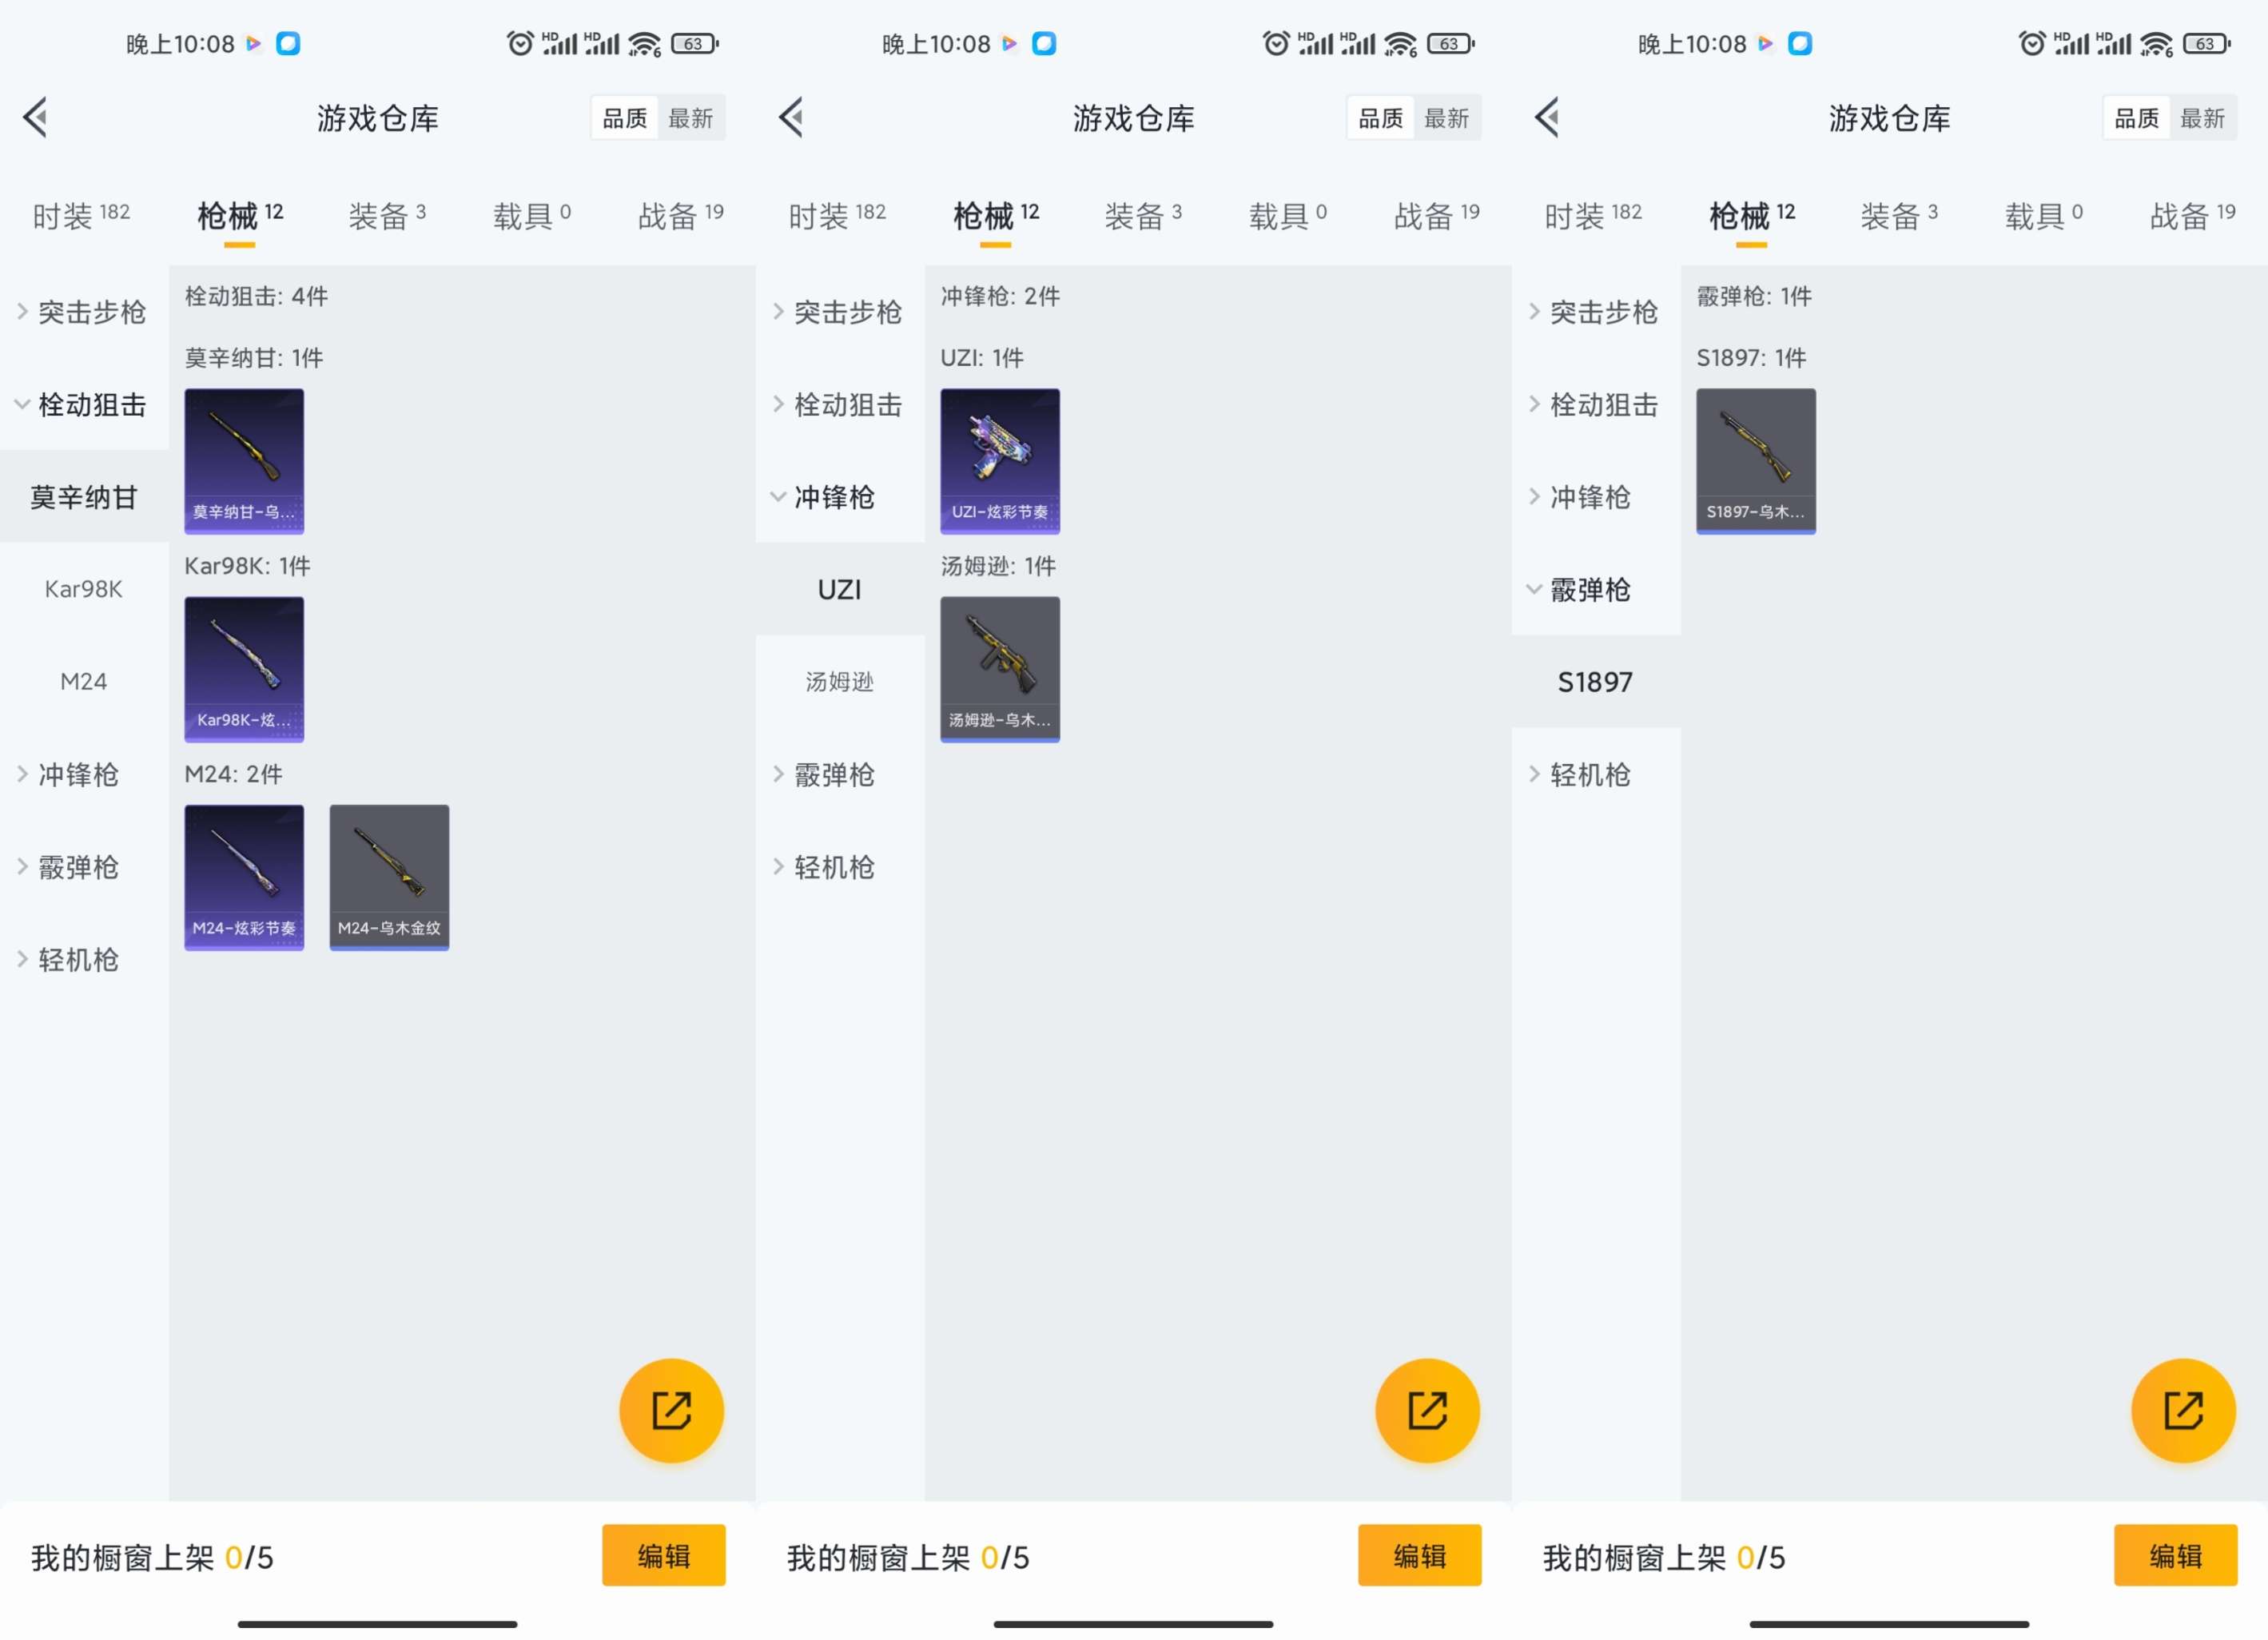
Task: Click the 编辑 button in left panel
Action: click(x=663, y=1555)
